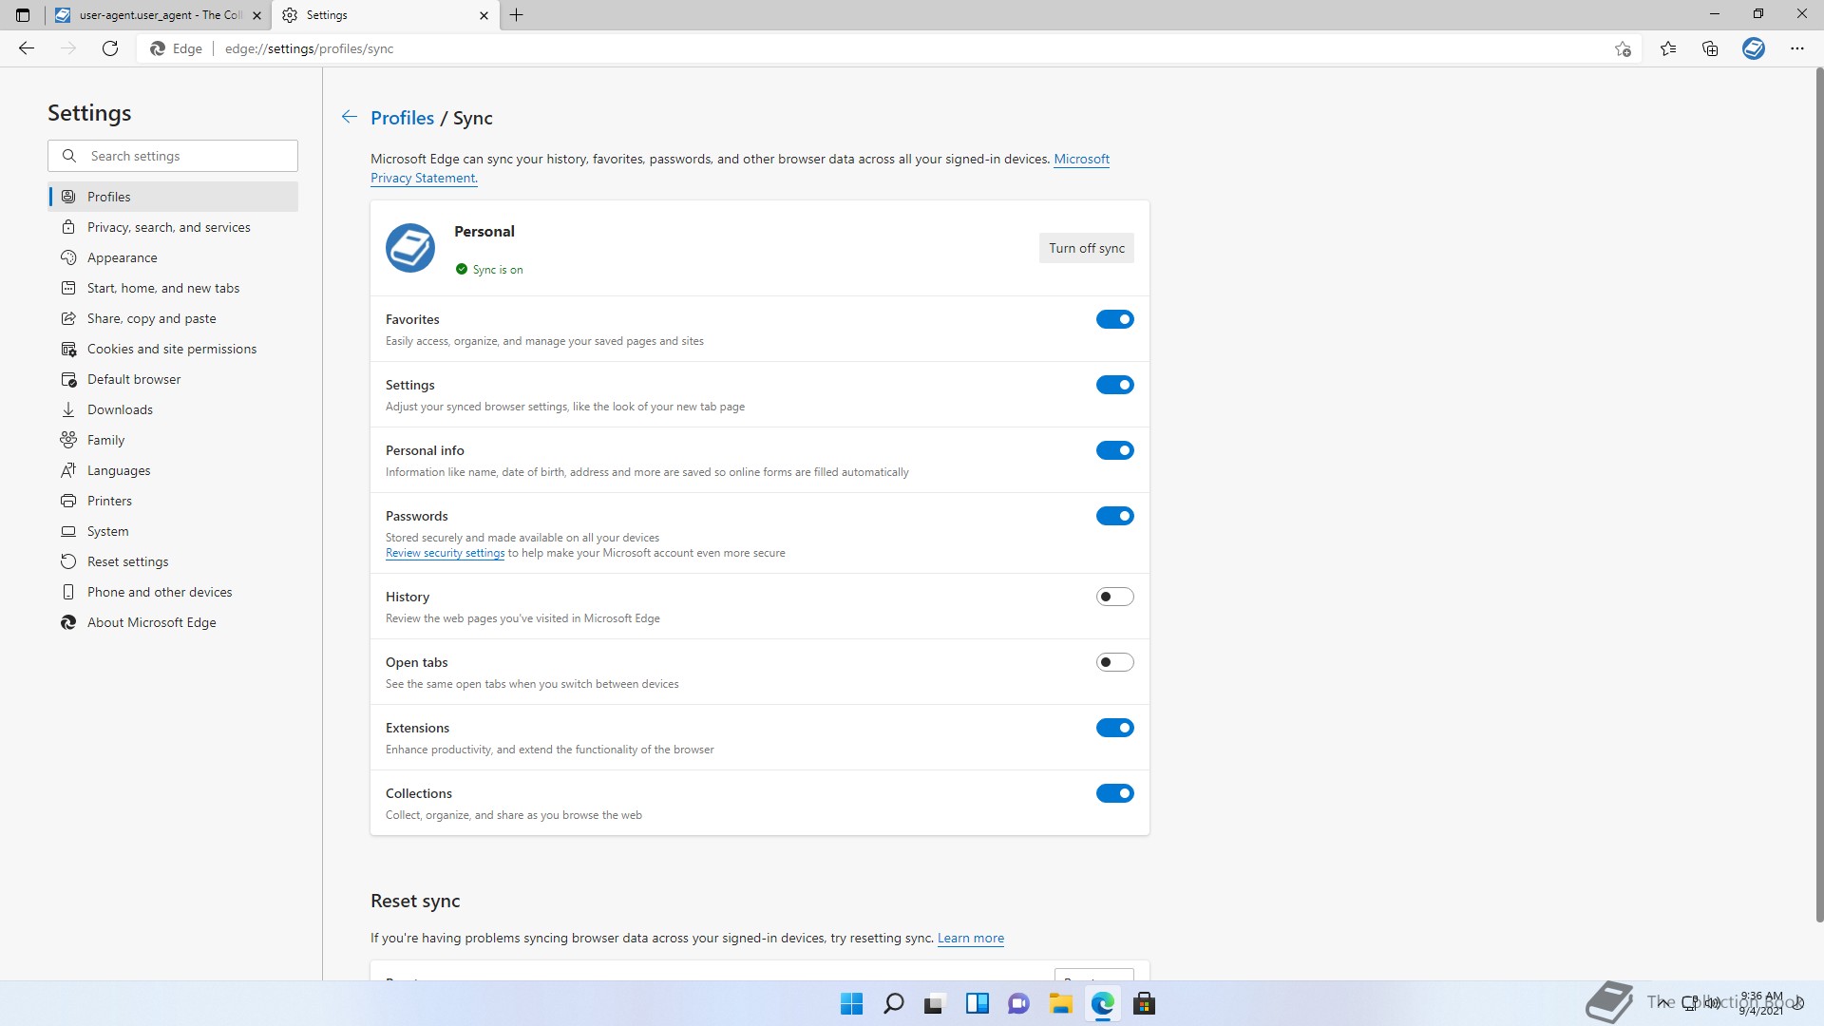
Task: Enable History sync toggle
Action: (x=1114, y=597)
